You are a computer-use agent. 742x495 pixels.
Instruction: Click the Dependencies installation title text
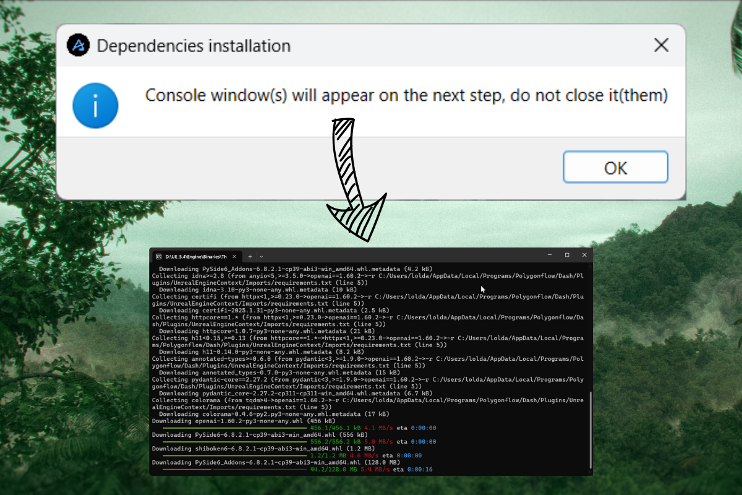(x=194, y=46)
